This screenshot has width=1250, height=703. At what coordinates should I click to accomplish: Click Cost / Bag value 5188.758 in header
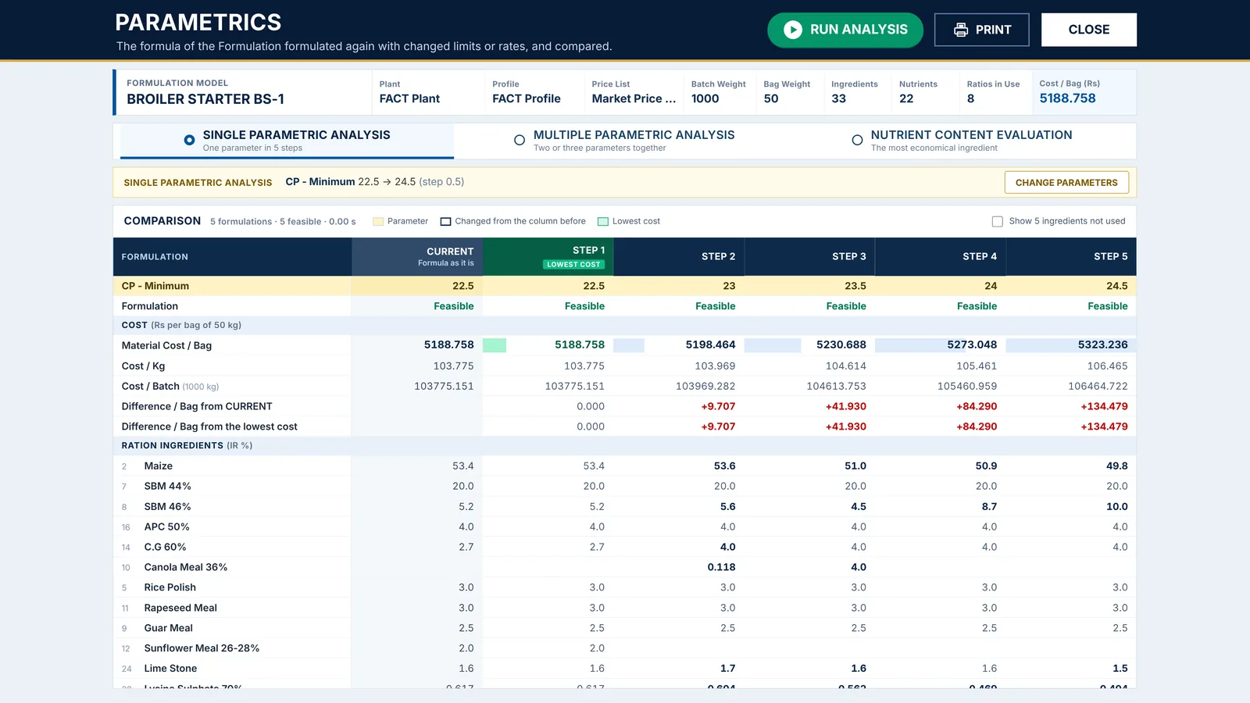(x=1067, y=98)
